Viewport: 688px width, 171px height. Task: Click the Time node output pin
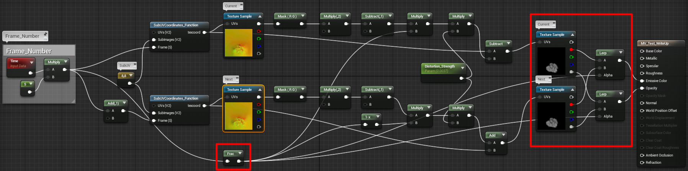(30, 73)
